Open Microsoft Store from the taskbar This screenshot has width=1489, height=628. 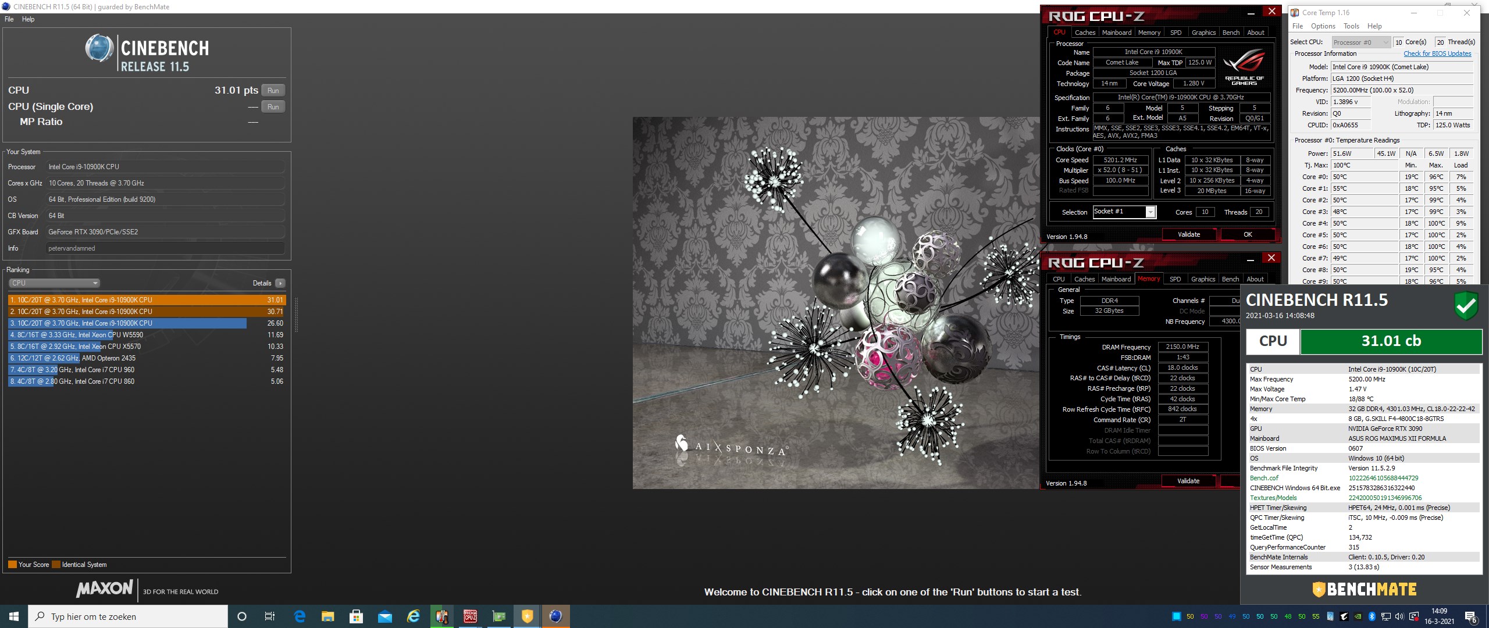[x=356, y=616]
